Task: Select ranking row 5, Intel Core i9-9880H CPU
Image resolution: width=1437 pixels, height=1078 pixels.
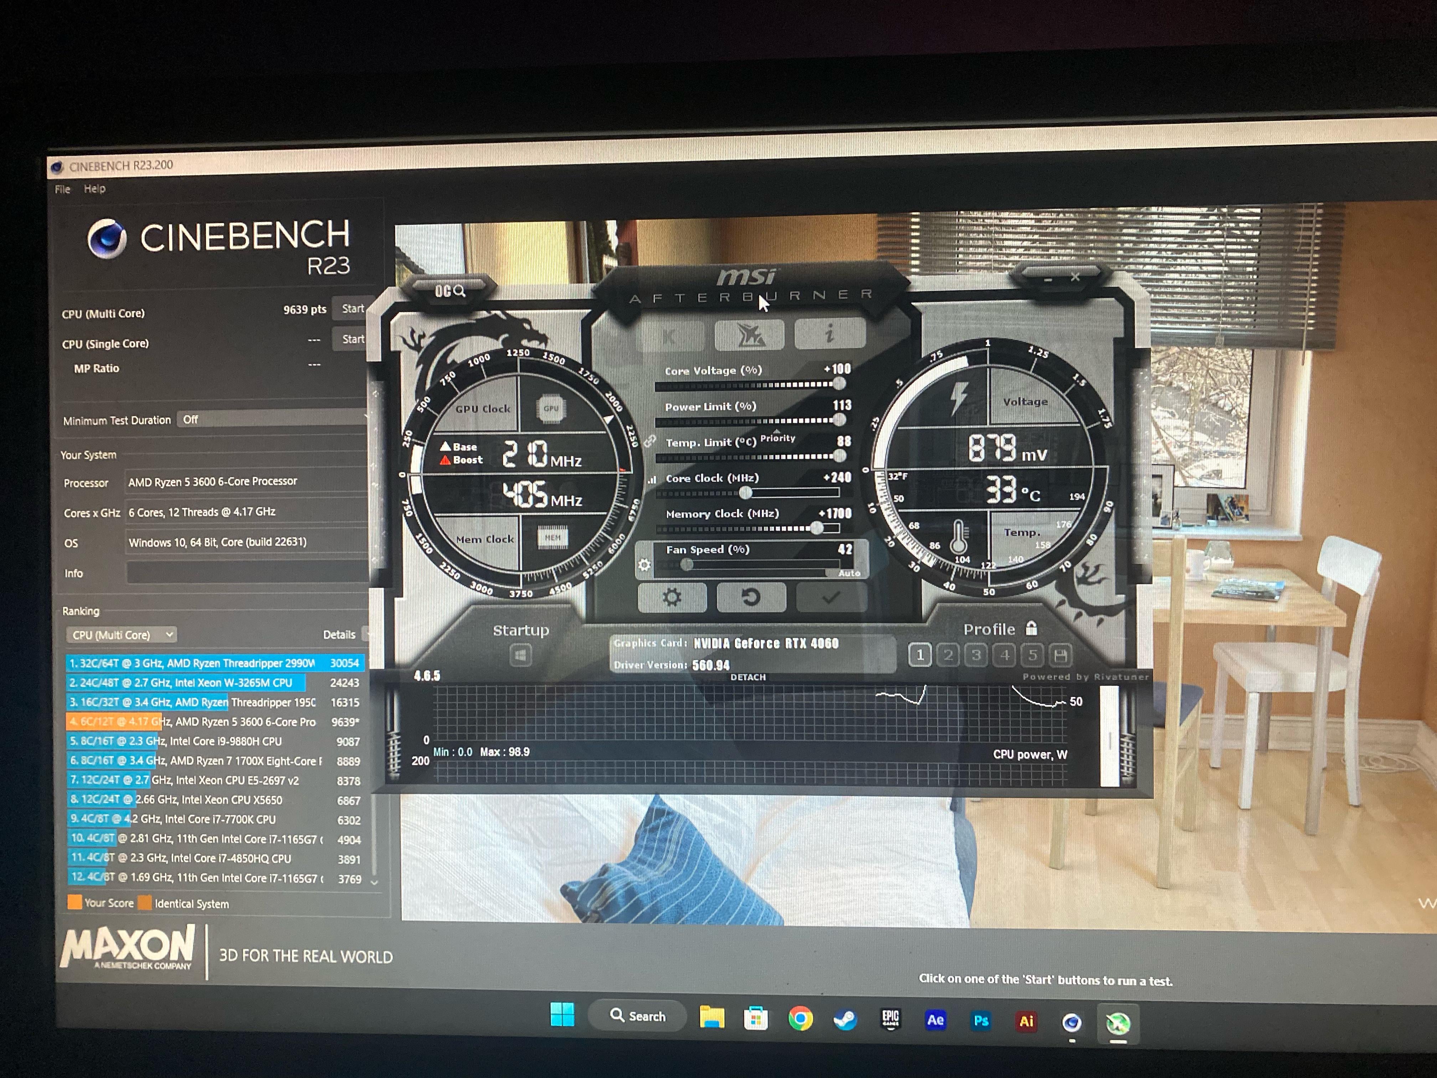Action: [215, 741]
